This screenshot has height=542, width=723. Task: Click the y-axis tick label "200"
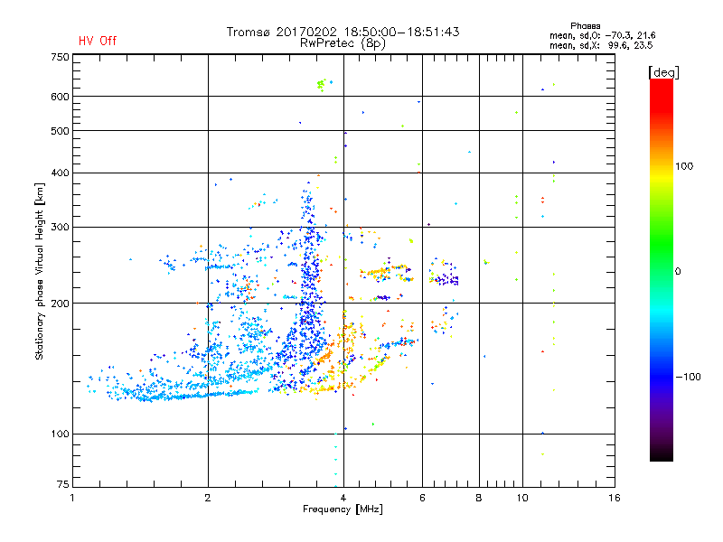tap(60, 304)
